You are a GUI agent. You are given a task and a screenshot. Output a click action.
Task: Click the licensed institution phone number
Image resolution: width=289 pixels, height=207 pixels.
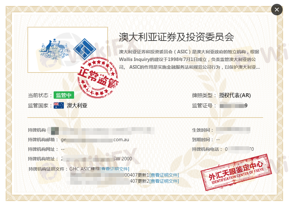pos(239,149)
